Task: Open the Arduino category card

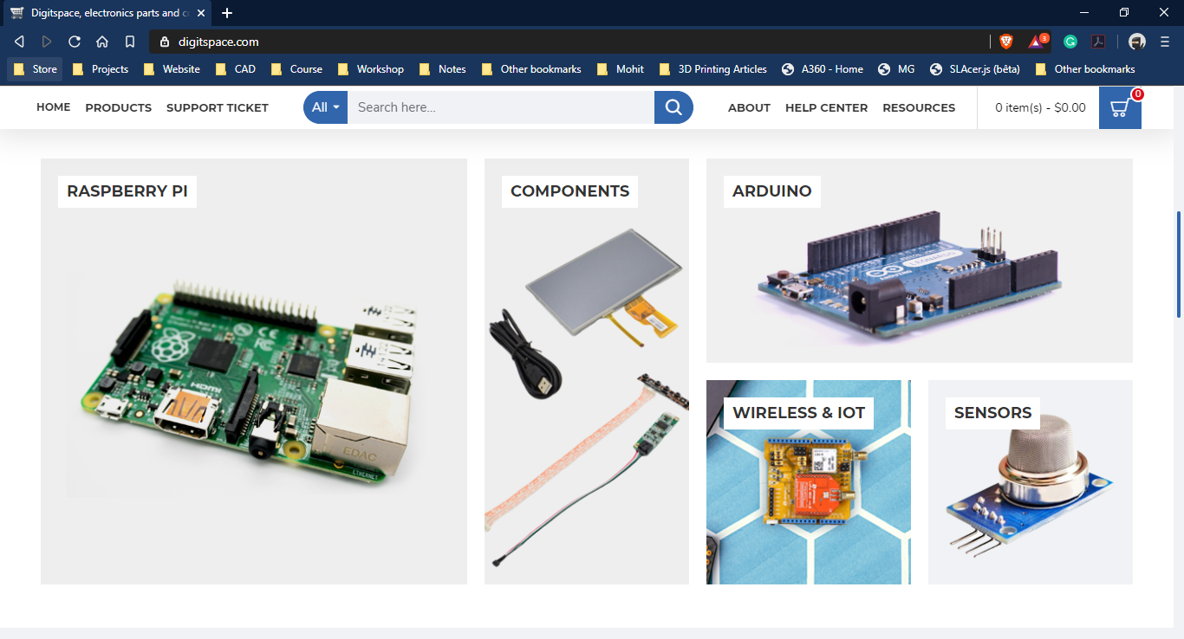Action: point(920,261)
